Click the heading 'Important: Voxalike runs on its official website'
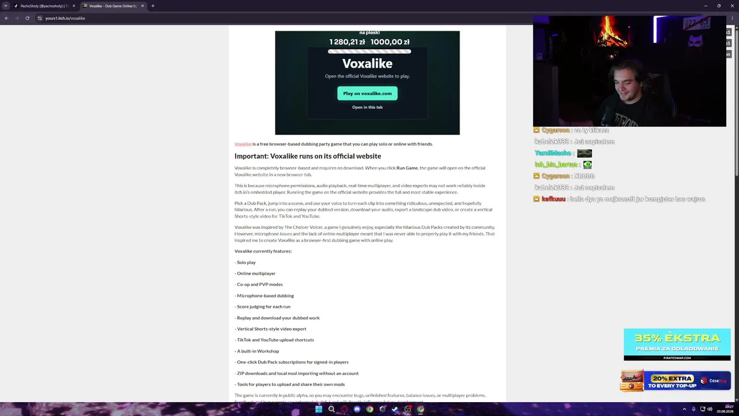This screenshot has height=416, width=739. pos(308,156)
